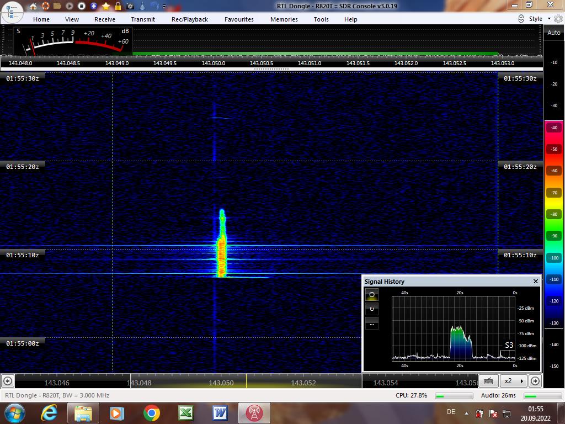Toggle the record circle button in Signal History
The image size is (565, 424).
point(372,295)
